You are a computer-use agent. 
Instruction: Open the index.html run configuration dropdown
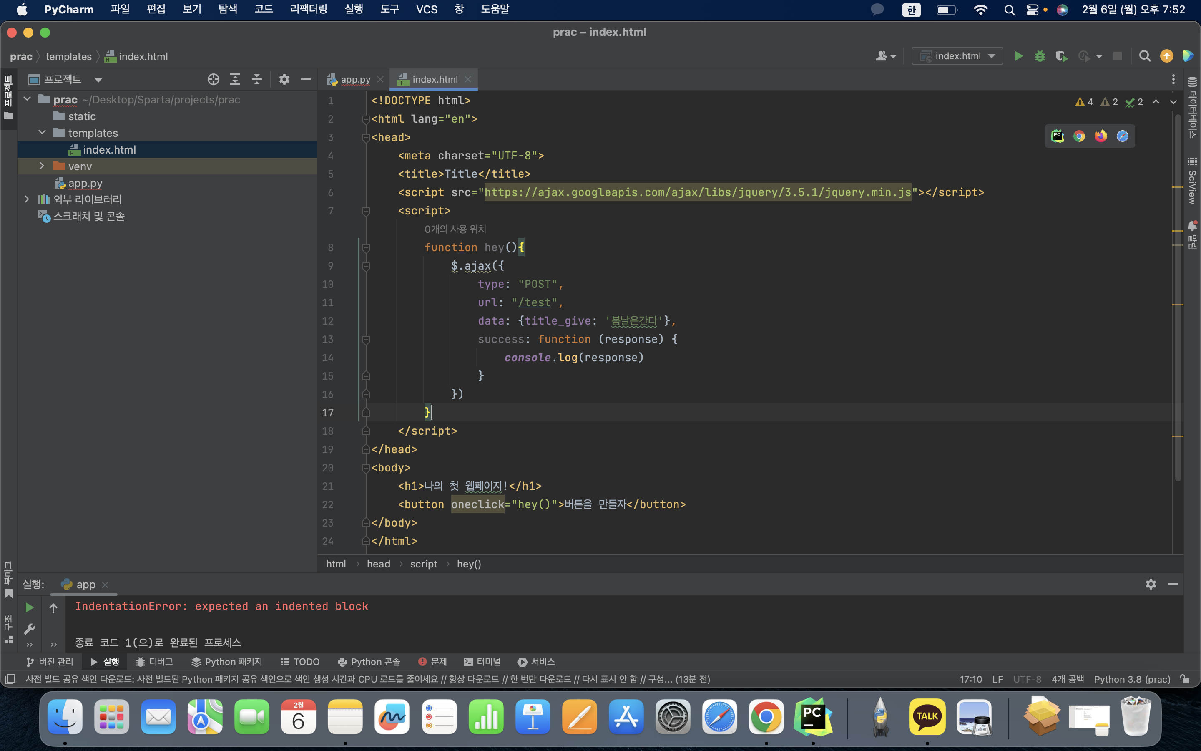pos(957,56)
